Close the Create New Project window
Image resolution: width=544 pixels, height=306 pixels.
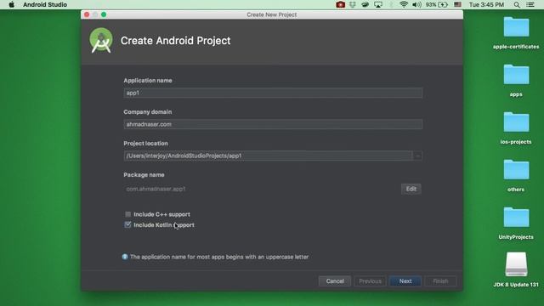[x=87, y=14]
